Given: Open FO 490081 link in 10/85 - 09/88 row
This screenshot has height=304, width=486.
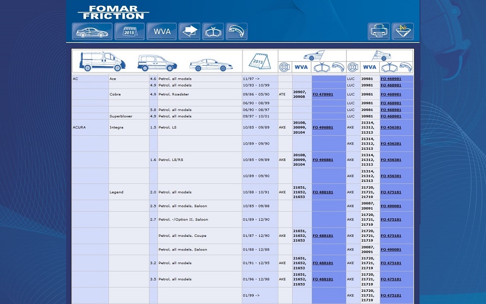Looking at the screenshot, I should coord(391,206).
